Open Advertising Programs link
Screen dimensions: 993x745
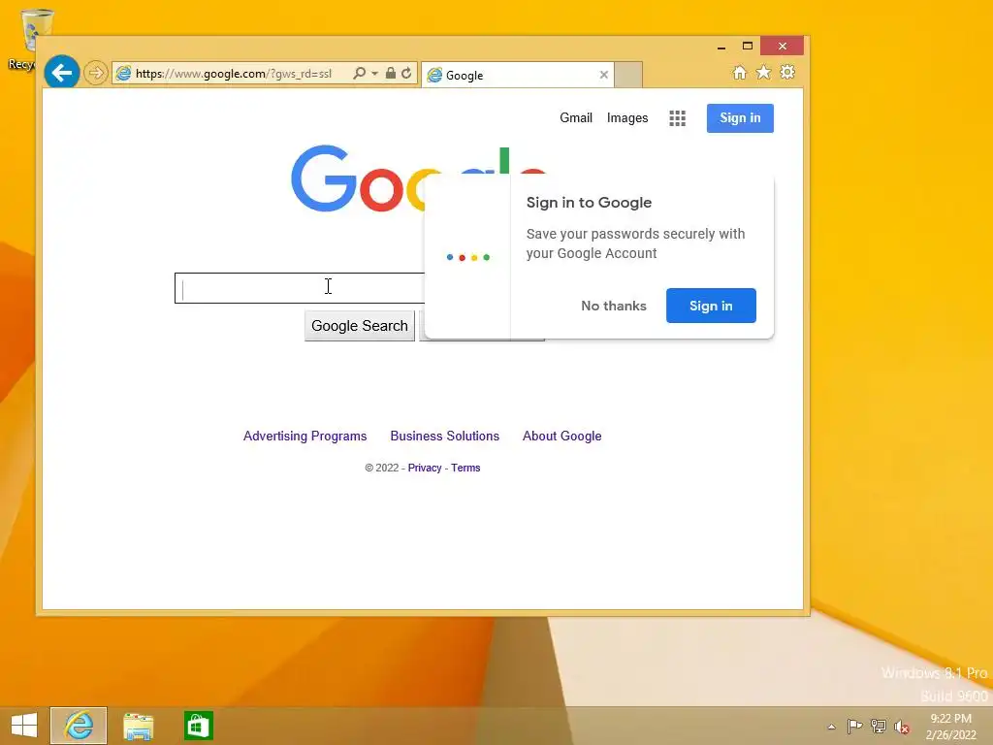pos(305,436)
